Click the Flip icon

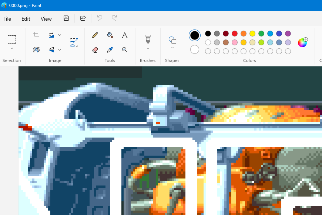[51, 50]
